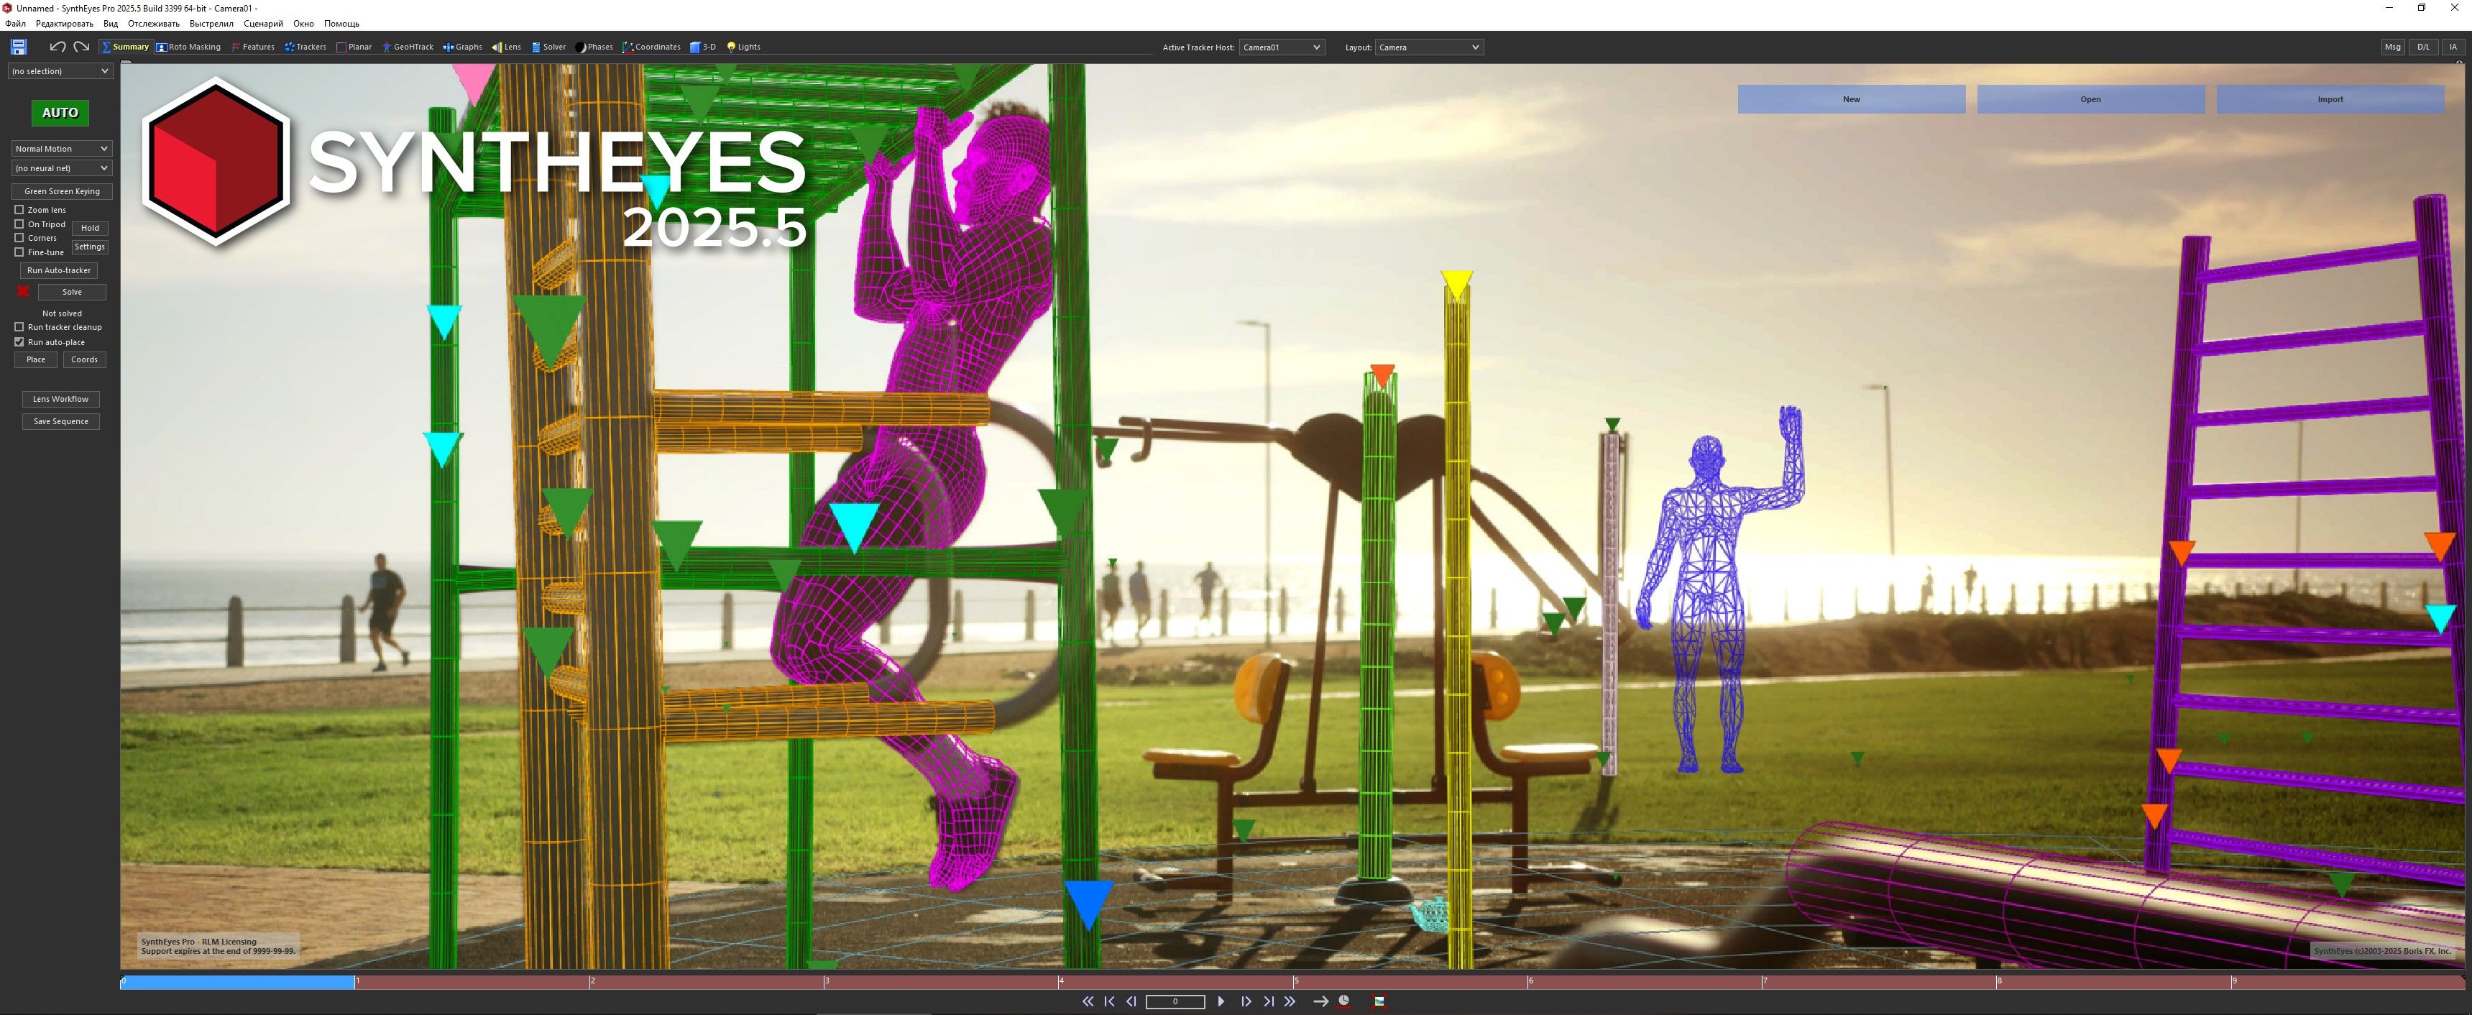Screen dimensions: 2472x1015
Task: Toggle the On Tripod checkbox
Action: (19, 224)
